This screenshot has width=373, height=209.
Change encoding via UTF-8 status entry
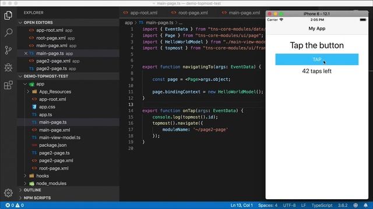pos(289,205)
